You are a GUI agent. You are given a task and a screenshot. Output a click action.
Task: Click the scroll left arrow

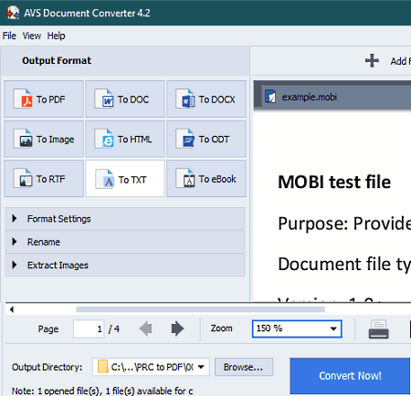pos(12,309)
